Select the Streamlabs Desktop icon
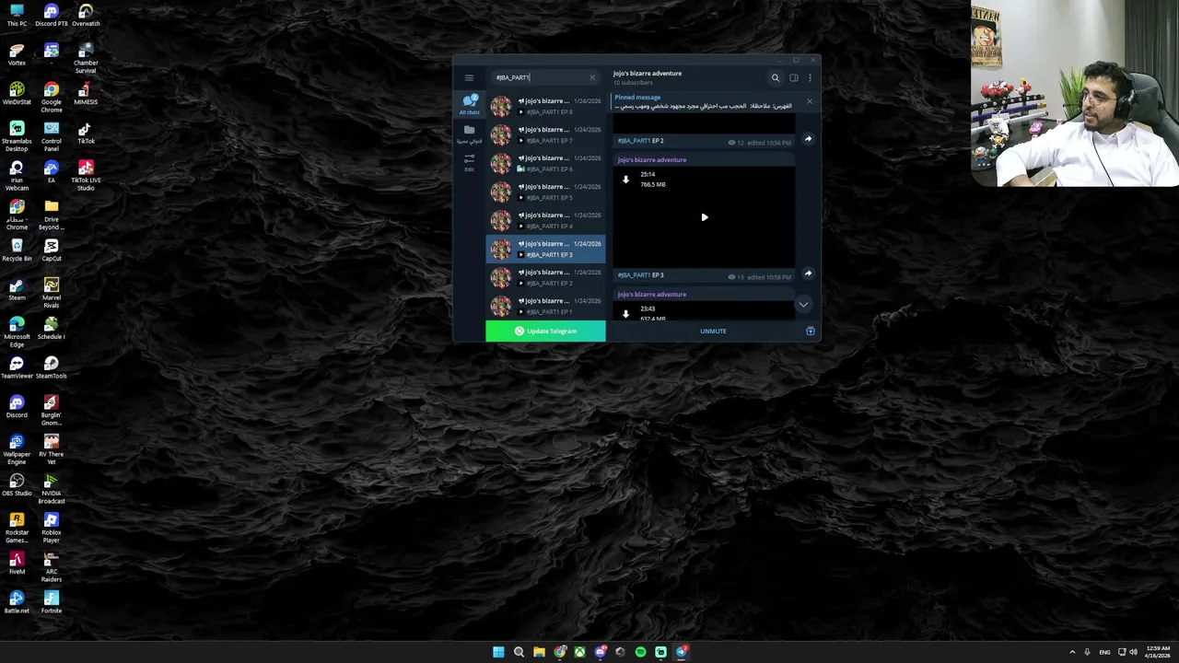This screenshot has height=663, width=1179. (x=17, y=136)
